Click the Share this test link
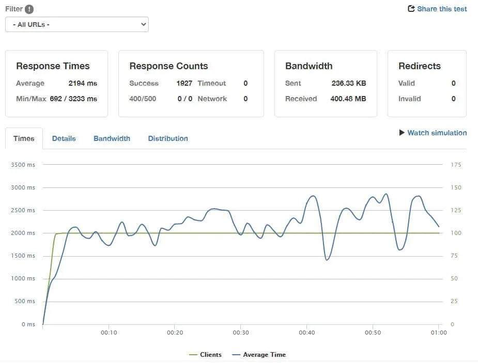The width and height of the screenshot is (478, 363). click(x=442, y=9)
